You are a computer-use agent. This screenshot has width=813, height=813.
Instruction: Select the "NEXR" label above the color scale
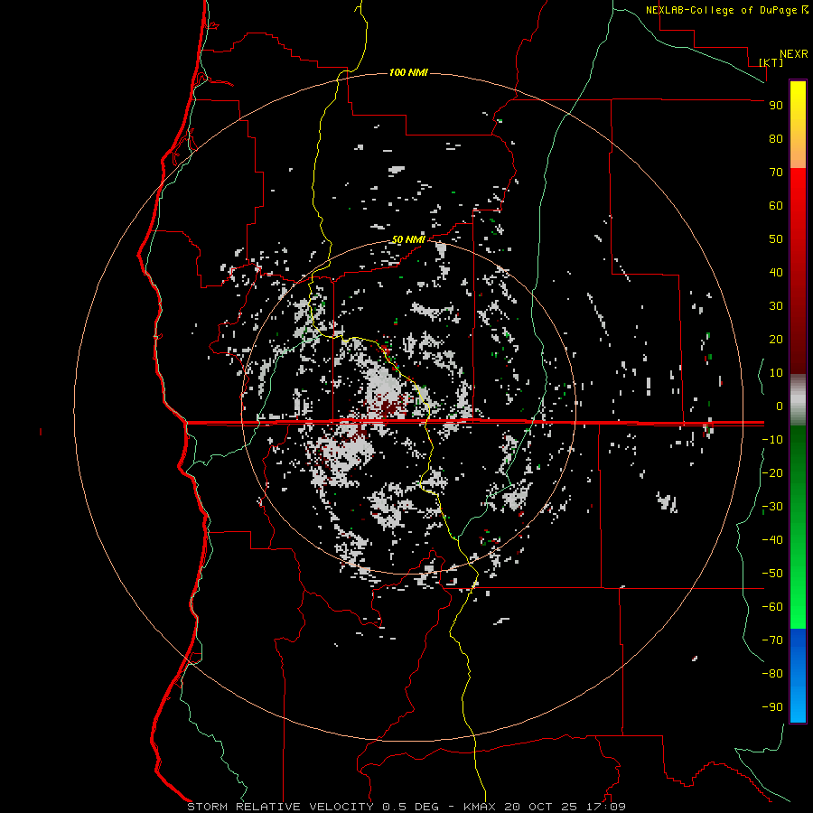click(794, 53)
